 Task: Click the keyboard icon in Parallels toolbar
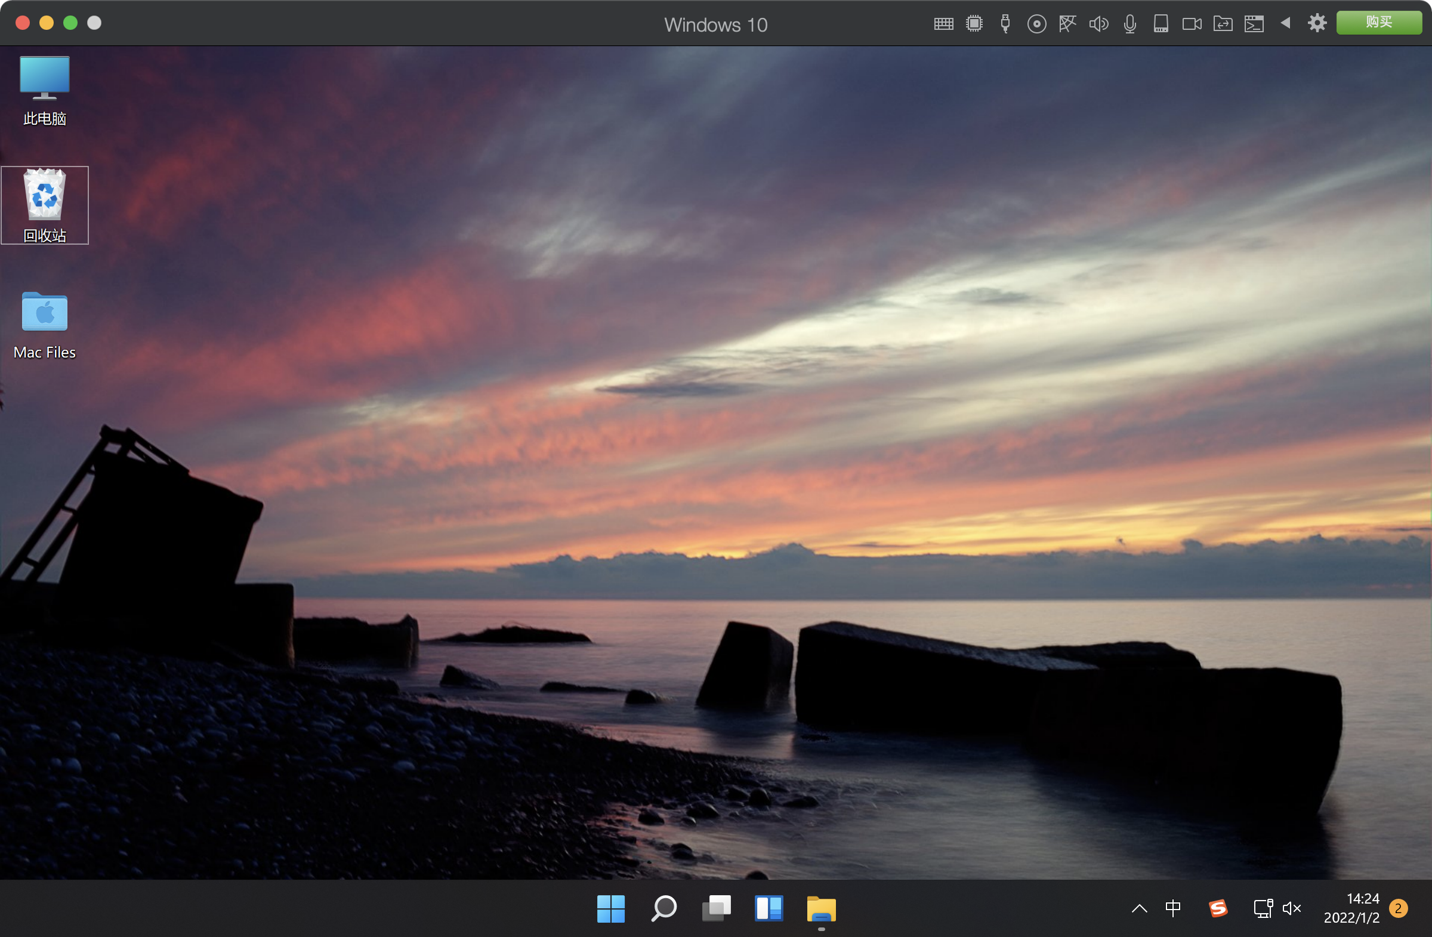[943, 23]
